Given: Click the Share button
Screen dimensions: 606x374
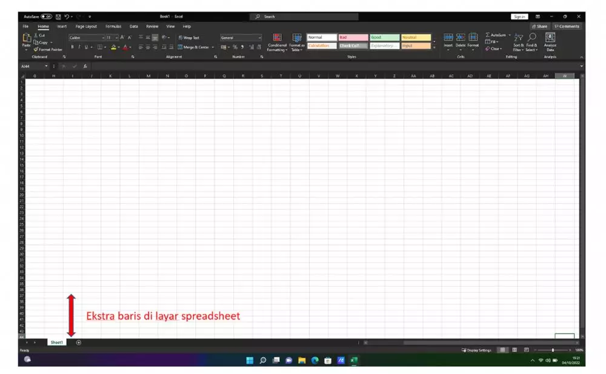Looking at the screenshot, I should click(539, 27).
